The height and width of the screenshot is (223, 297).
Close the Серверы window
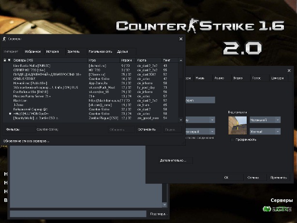point(181,39)
